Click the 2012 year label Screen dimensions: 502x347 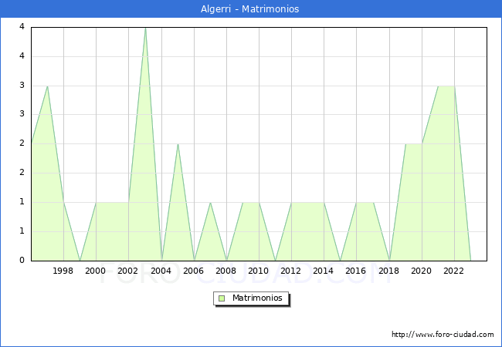(x=291, y=271)
